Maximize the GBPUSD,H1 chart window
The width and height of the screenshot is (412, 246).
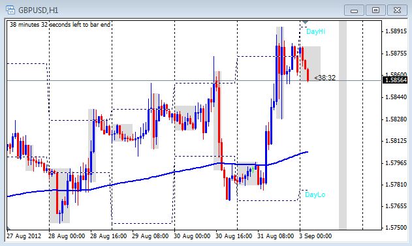click(x=375, y=10)
